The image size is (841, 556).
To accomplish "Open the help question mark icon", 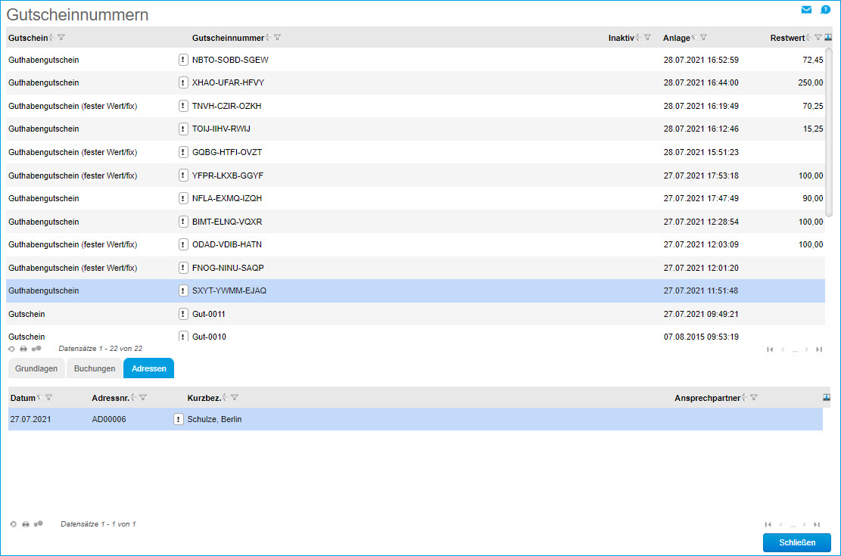I will click(825, 10).
